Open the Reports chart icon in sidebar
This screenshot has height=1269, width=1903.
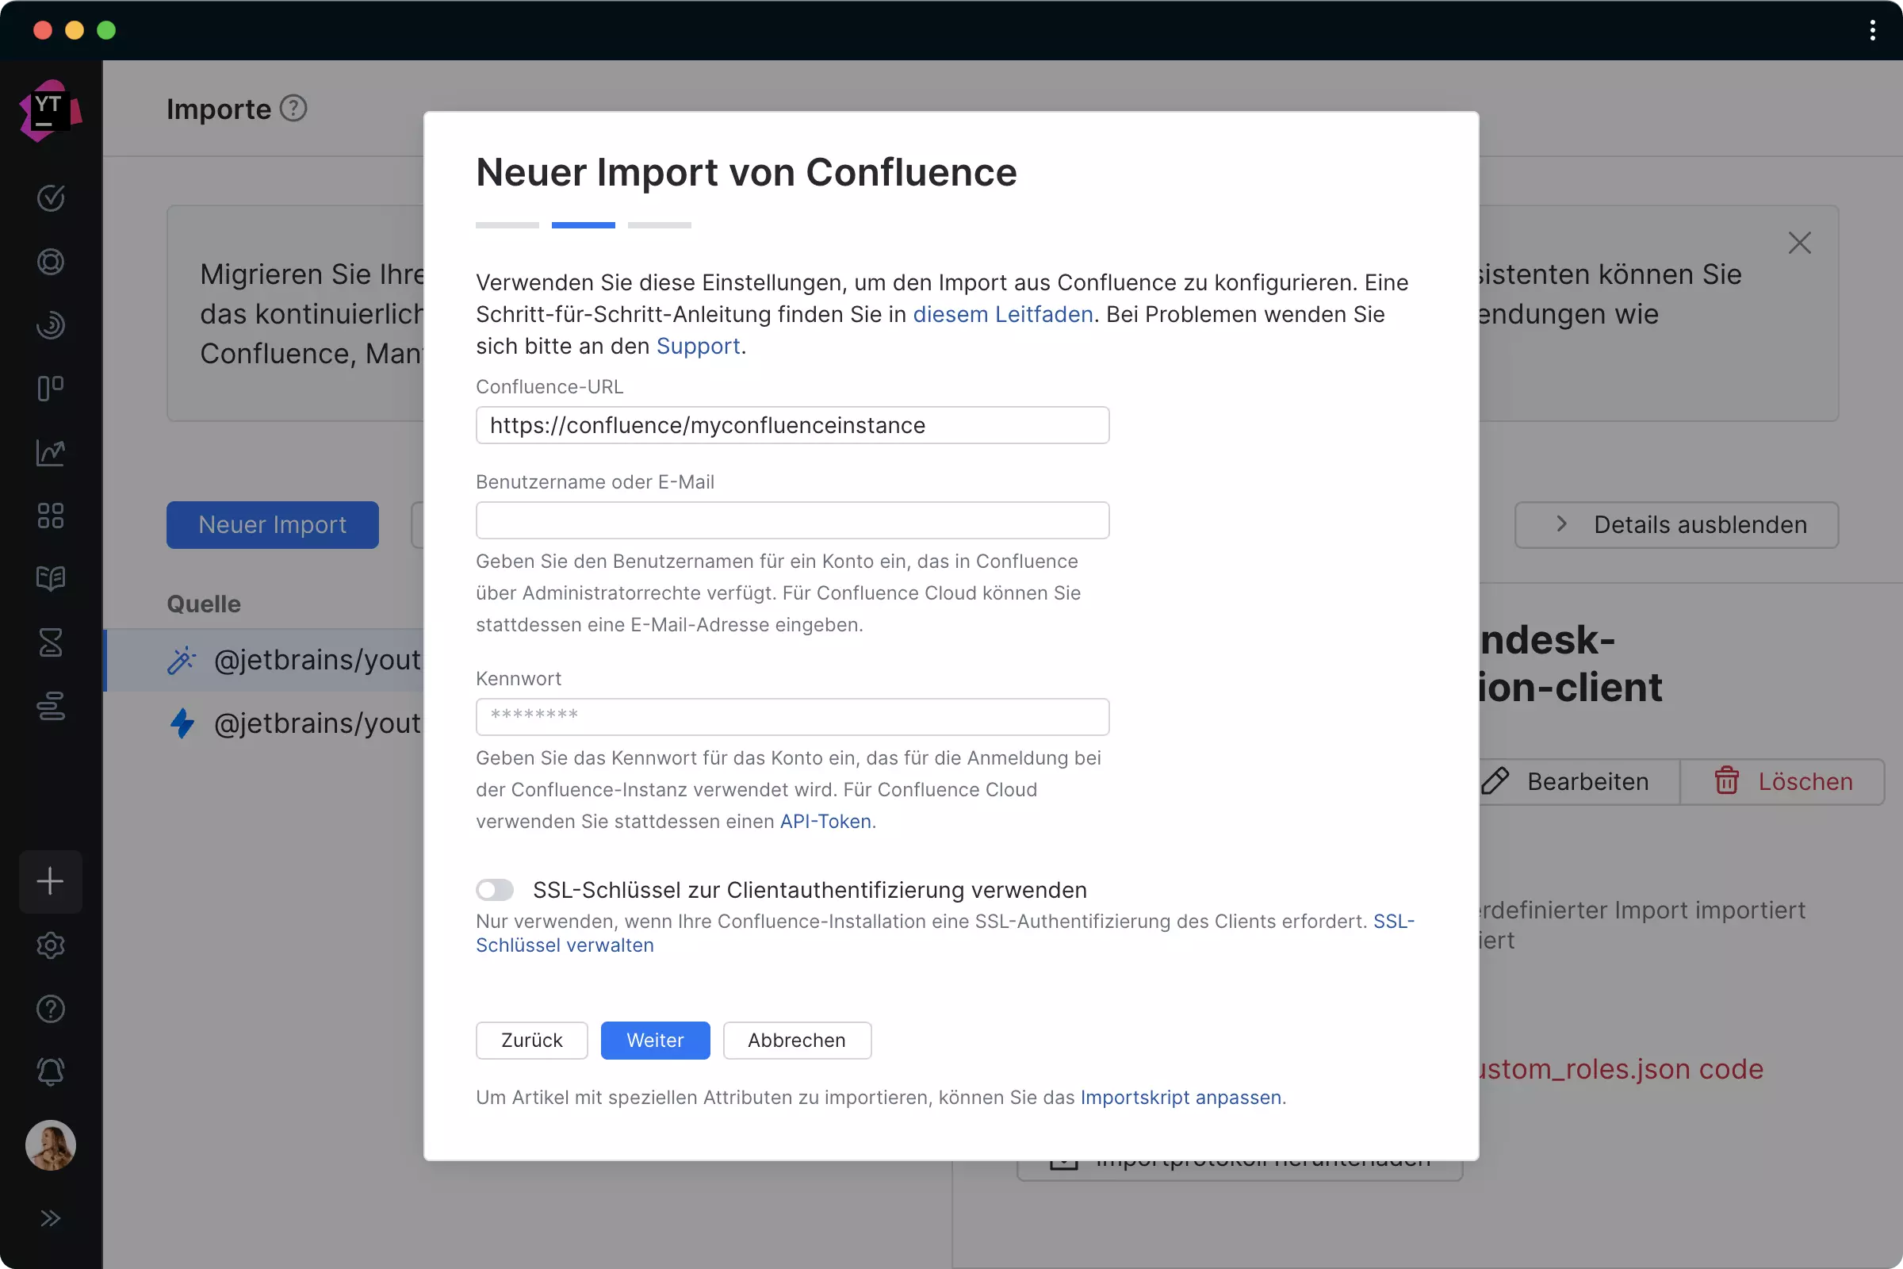[x=50, y=453]
